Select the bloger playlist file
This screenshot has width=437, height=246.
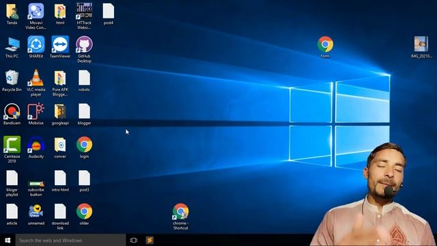pos(12,178)
